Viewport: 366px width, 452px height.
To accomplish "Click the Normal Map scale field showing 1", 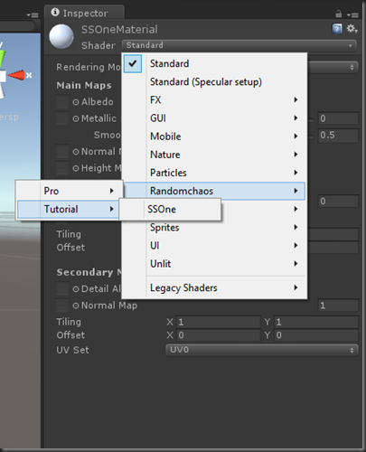I will point(338,306).
